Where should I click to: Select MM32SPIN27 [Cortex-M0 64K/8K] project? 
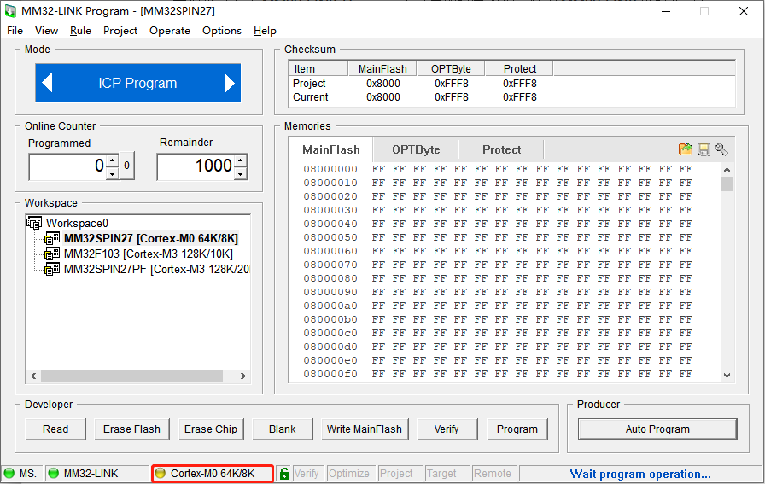tap(151, 238)
